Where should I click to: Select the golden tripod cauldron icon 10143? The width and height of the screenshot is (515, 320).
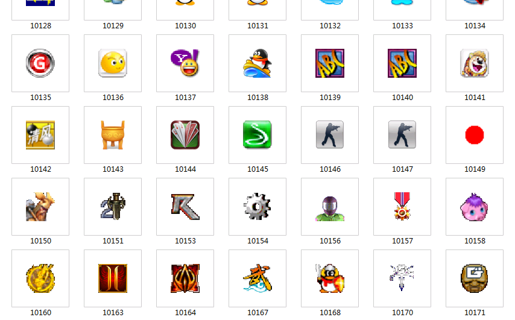[x=113, y=135]
